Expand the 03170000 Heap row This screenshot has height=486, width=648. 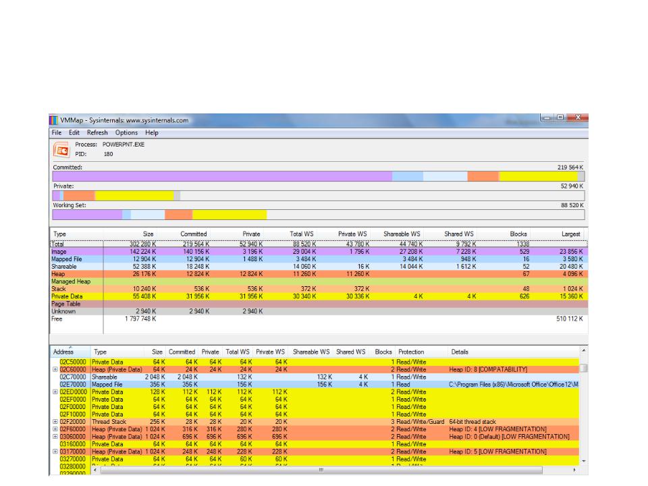tap(55, 452)
